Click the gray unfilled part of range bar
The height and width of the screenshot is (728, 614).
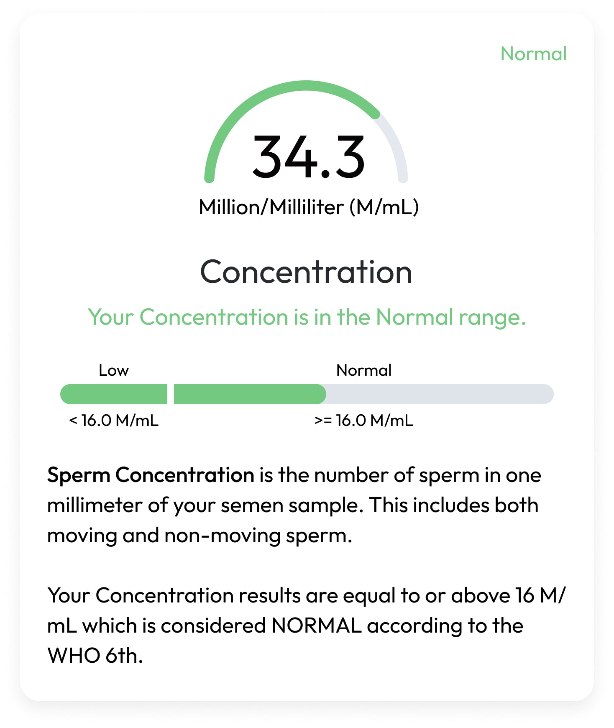tap(439, 394)
